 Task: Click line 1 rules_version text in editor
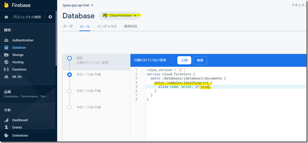[x=166, y=70]
